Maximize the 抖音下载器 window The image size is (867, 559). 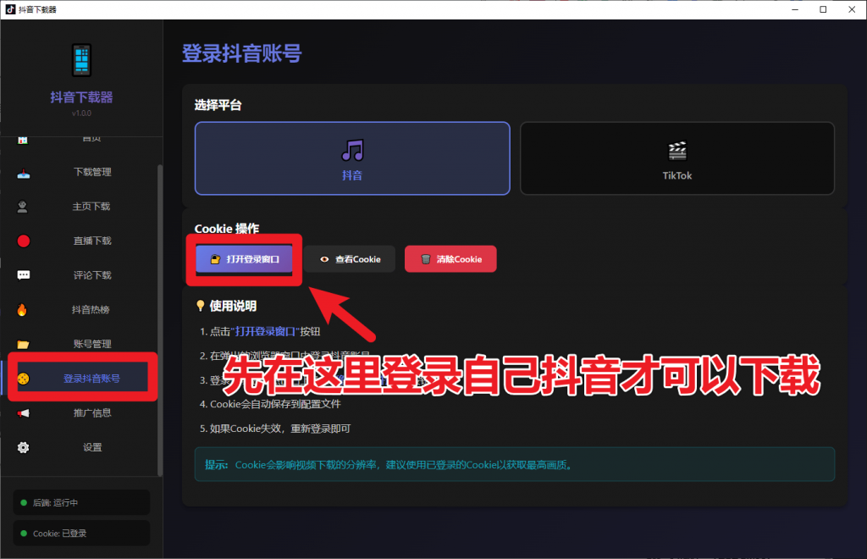click(823, 9)
